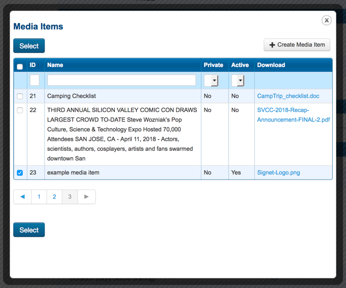This screenshot has width=346, height=288.
Task: Open the Private filter dropdown
Action: 211,81
